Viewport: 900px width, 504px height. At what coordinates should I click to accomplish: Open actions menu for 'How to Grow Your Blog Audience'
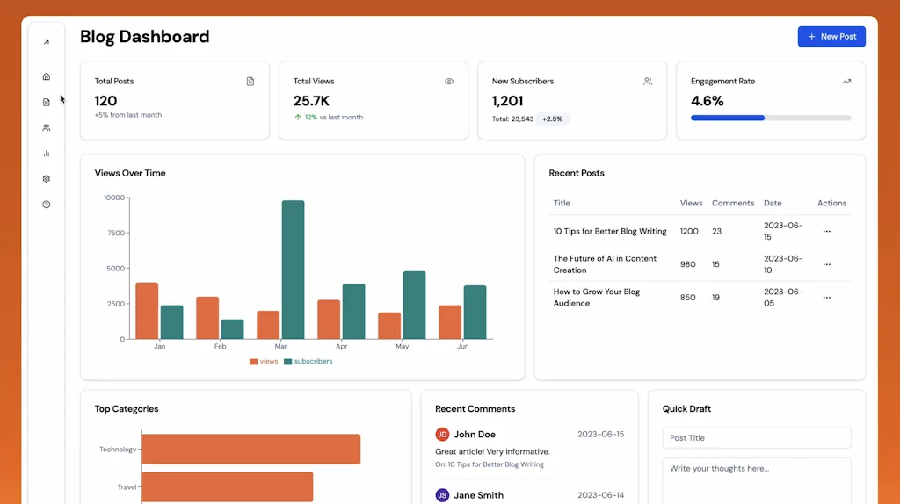(x=826, y=298)
